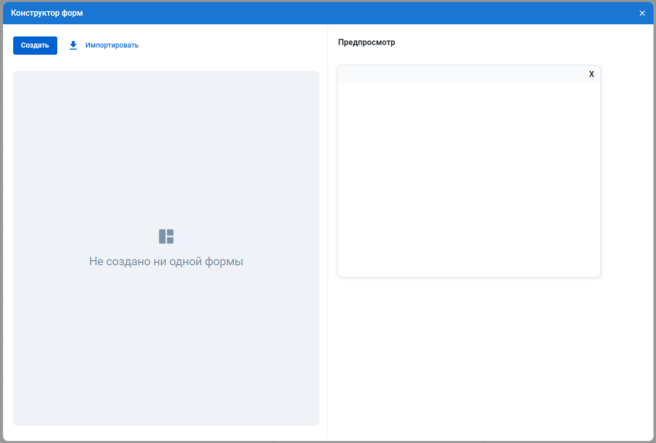Click the layout icon in empty forms list

point(166,236)
